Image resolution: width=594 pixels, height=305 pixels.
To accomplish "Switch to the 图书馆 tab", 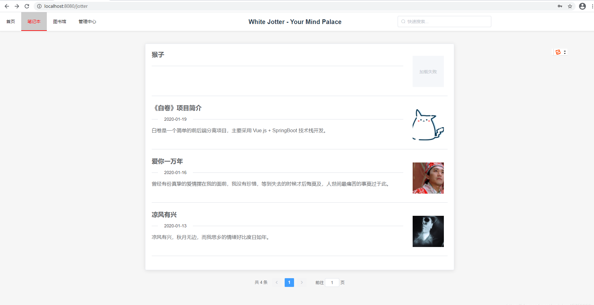I will [x=60, y=22].
